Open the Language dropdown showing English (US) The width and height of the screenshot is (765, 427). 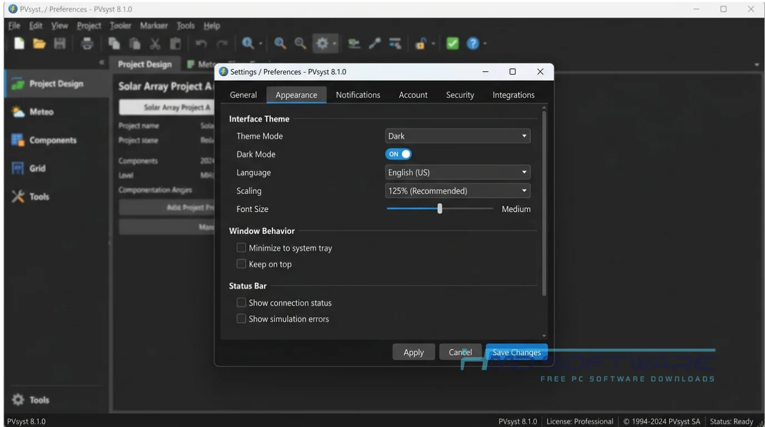pos(458,172)
